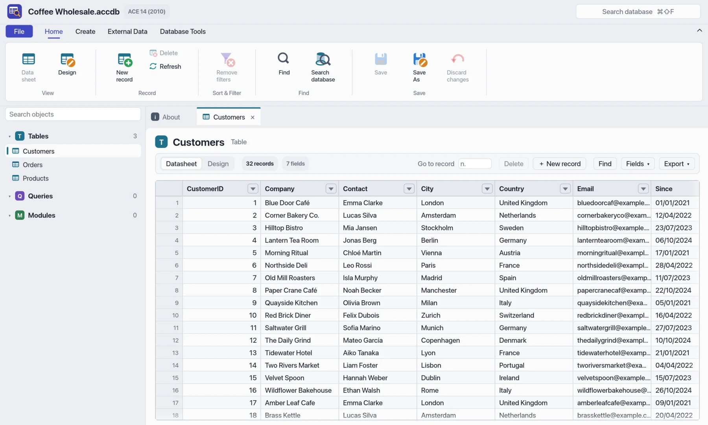Open the Company column filter dropdown
This screenshot has width=708, height=425.
coord(331,189)
